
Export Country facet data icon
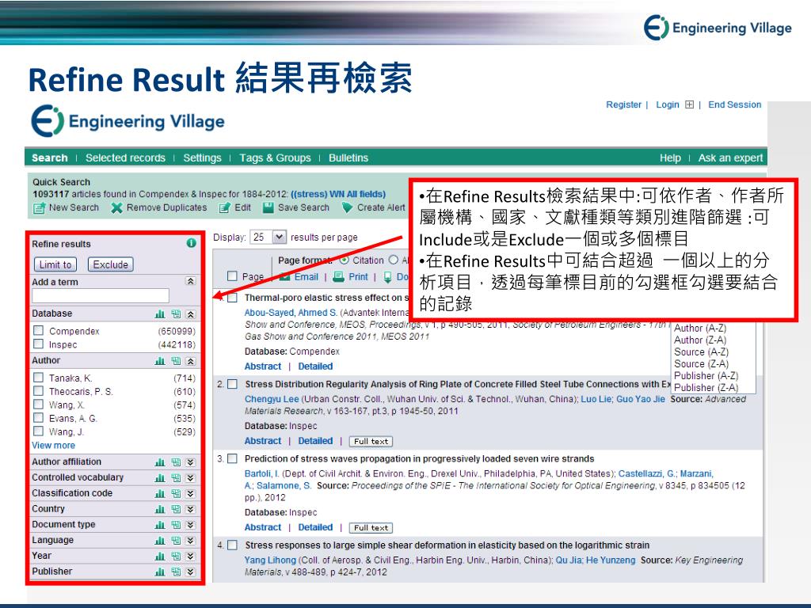tap(177, 509)
